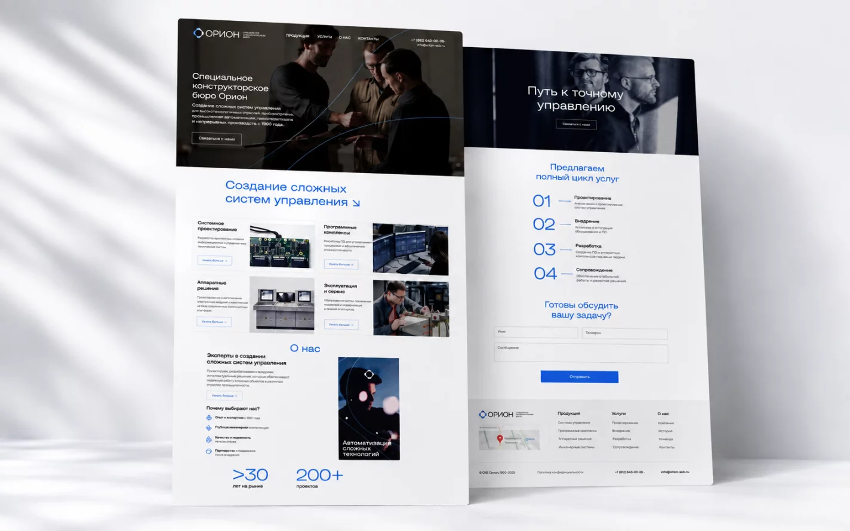Viewport: 850px width, 531px height.
Task: Open the 'Продукция' header menu item
Action: 297,36
